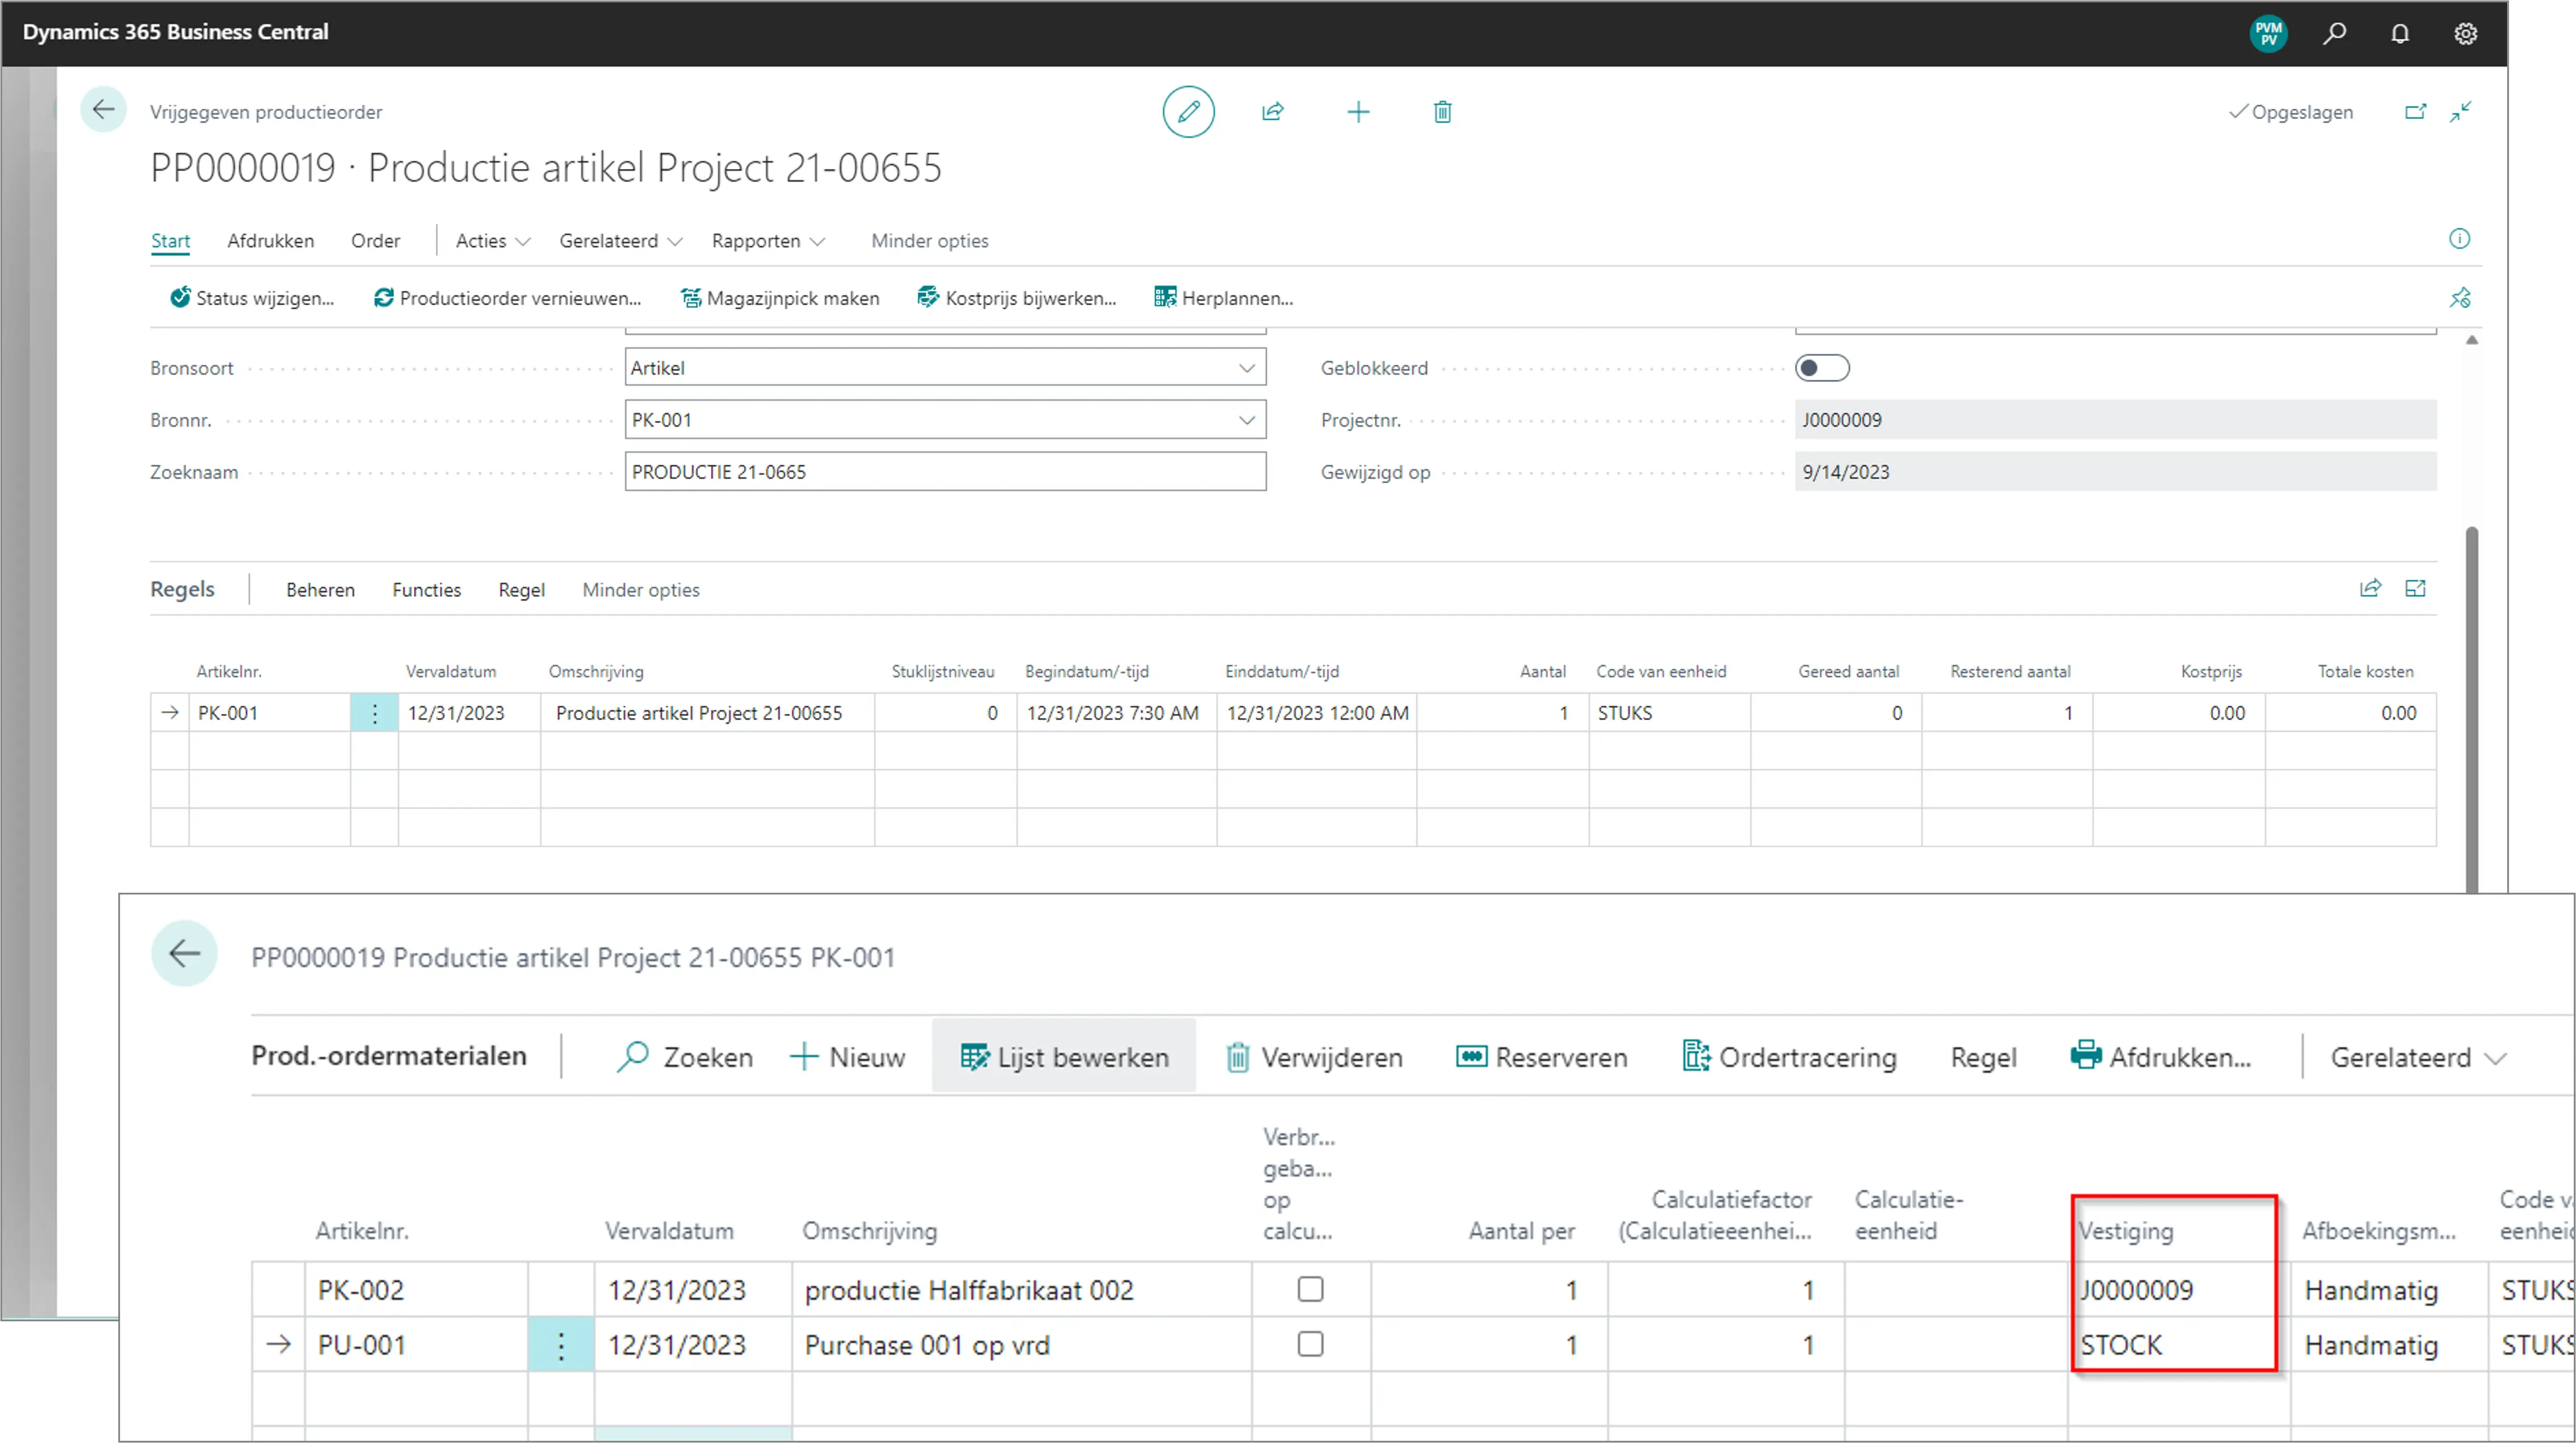Open notifications bell icon

pos(2400,33)
